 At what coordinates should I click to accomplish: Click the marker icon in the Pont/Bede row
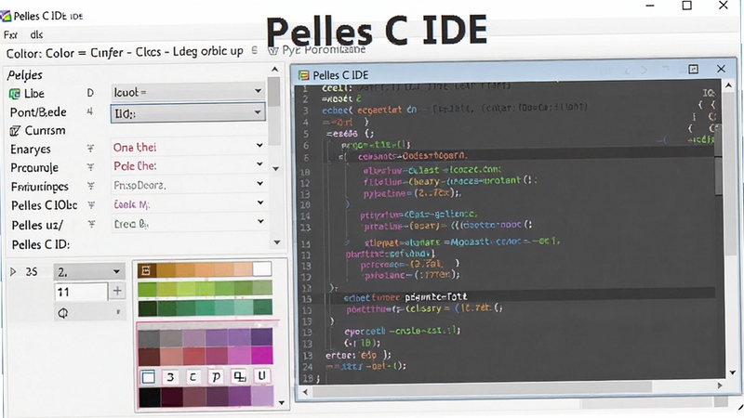pos(89,111)
